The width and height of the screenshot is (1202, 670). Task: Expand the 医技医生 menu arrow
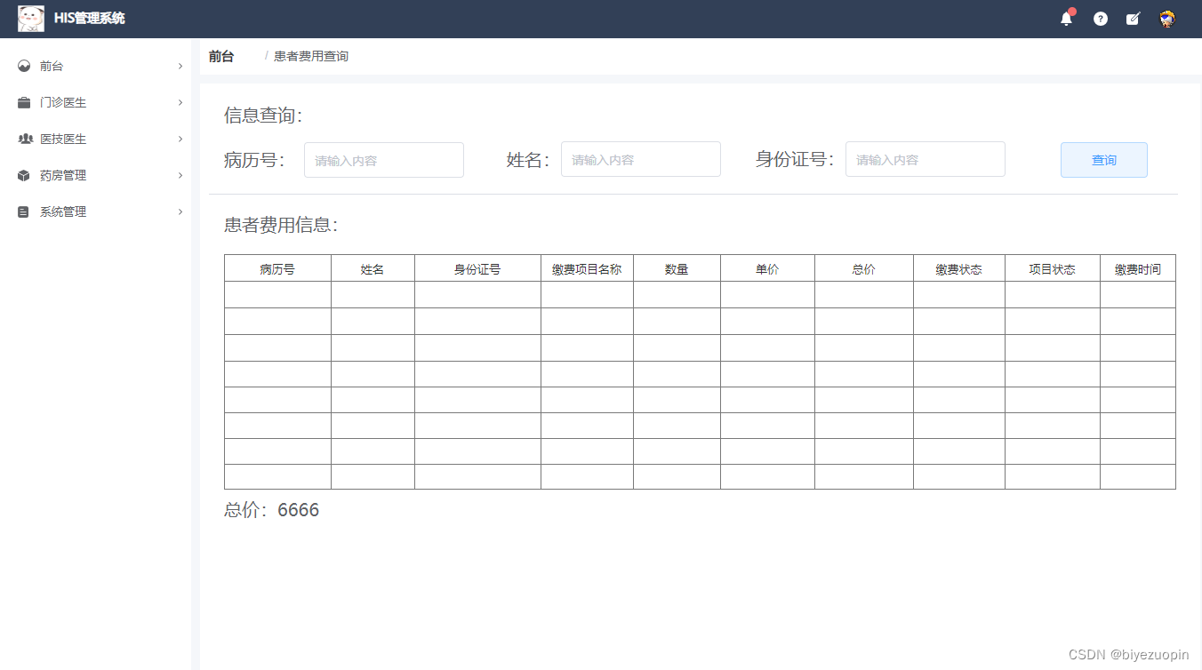180,139
